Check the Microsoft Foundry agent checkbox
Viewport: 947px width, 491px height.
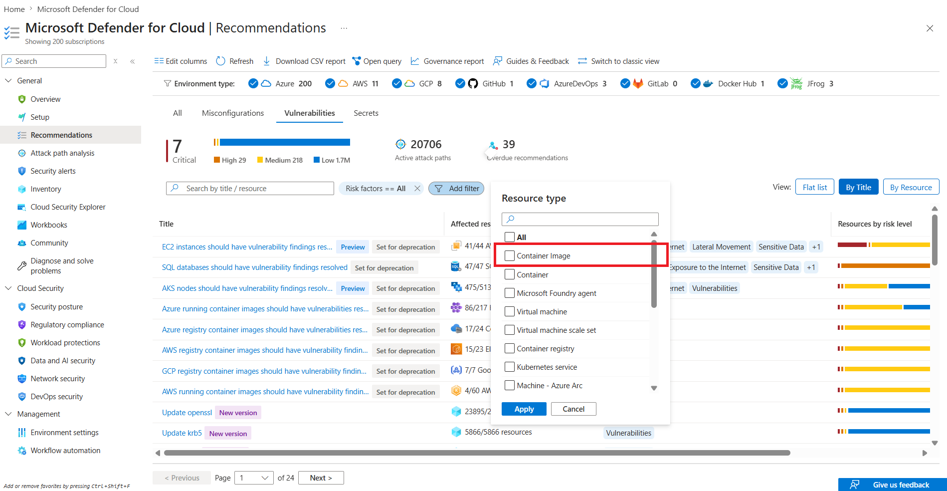509,292
